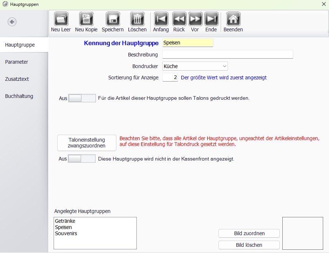Click Taloneinstellung zwangszuordnen button

tap(87, 143)
